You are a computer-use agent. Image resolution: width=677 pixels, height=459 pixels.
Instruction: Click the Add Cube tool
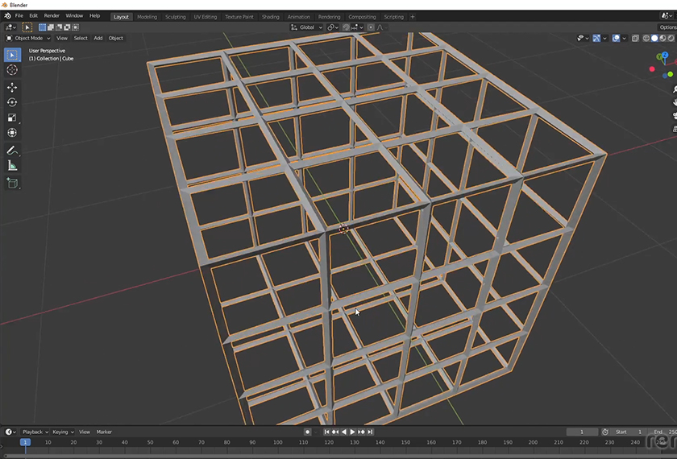pos(12,184)
